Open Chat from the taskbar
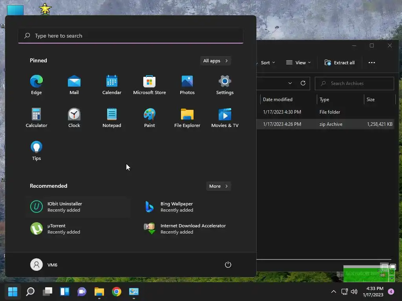Image resolution: width=402 pixels, height=301 pixels. (82, 292)
